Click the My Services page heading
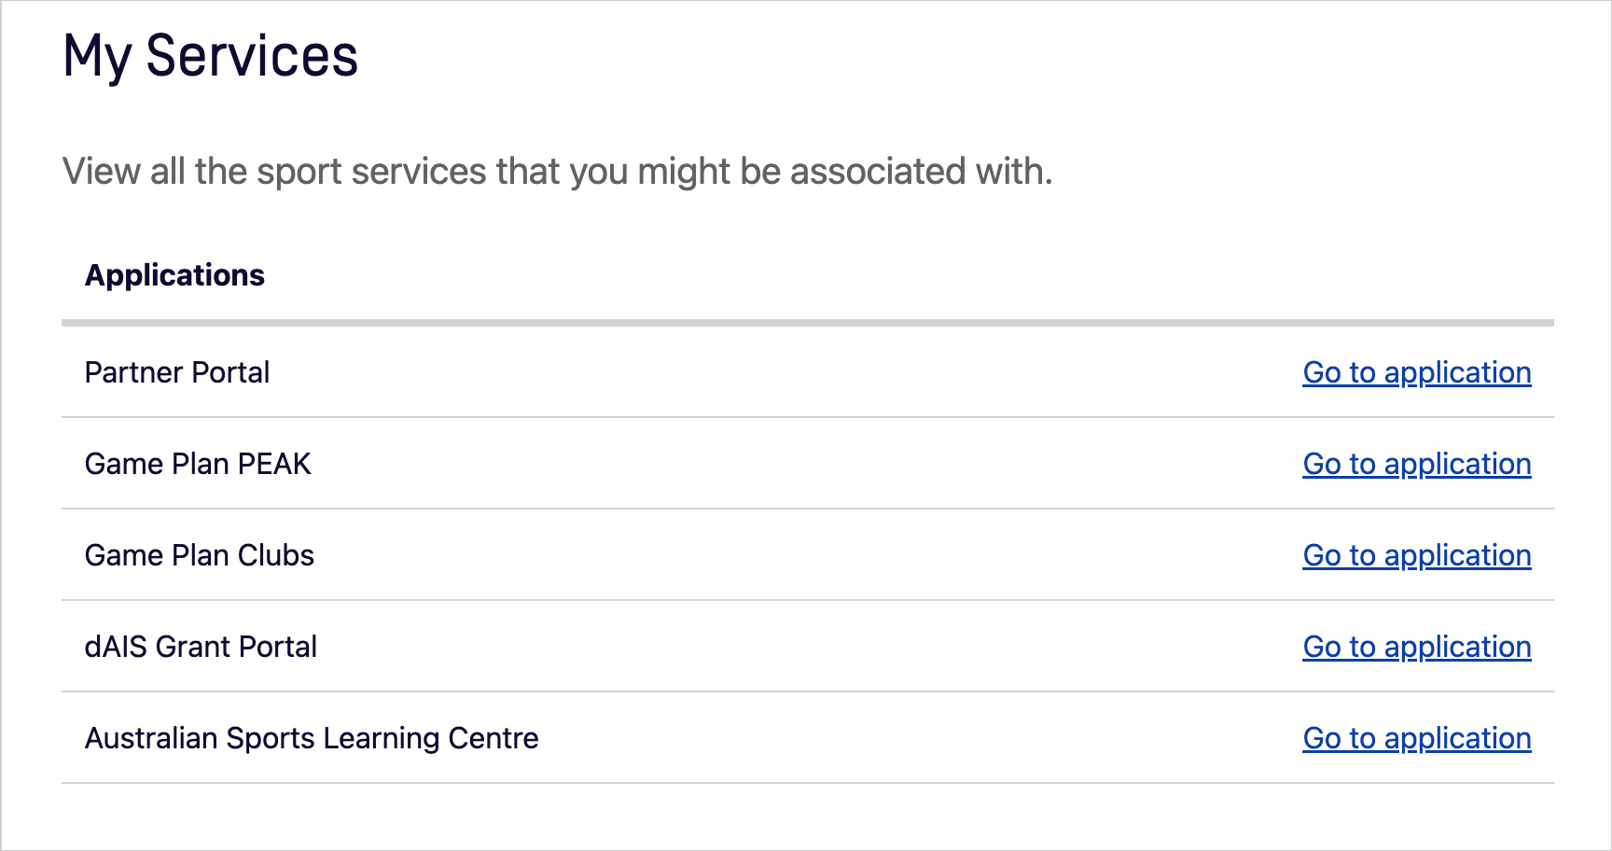 pyautogui.click(x=210, y=58)
